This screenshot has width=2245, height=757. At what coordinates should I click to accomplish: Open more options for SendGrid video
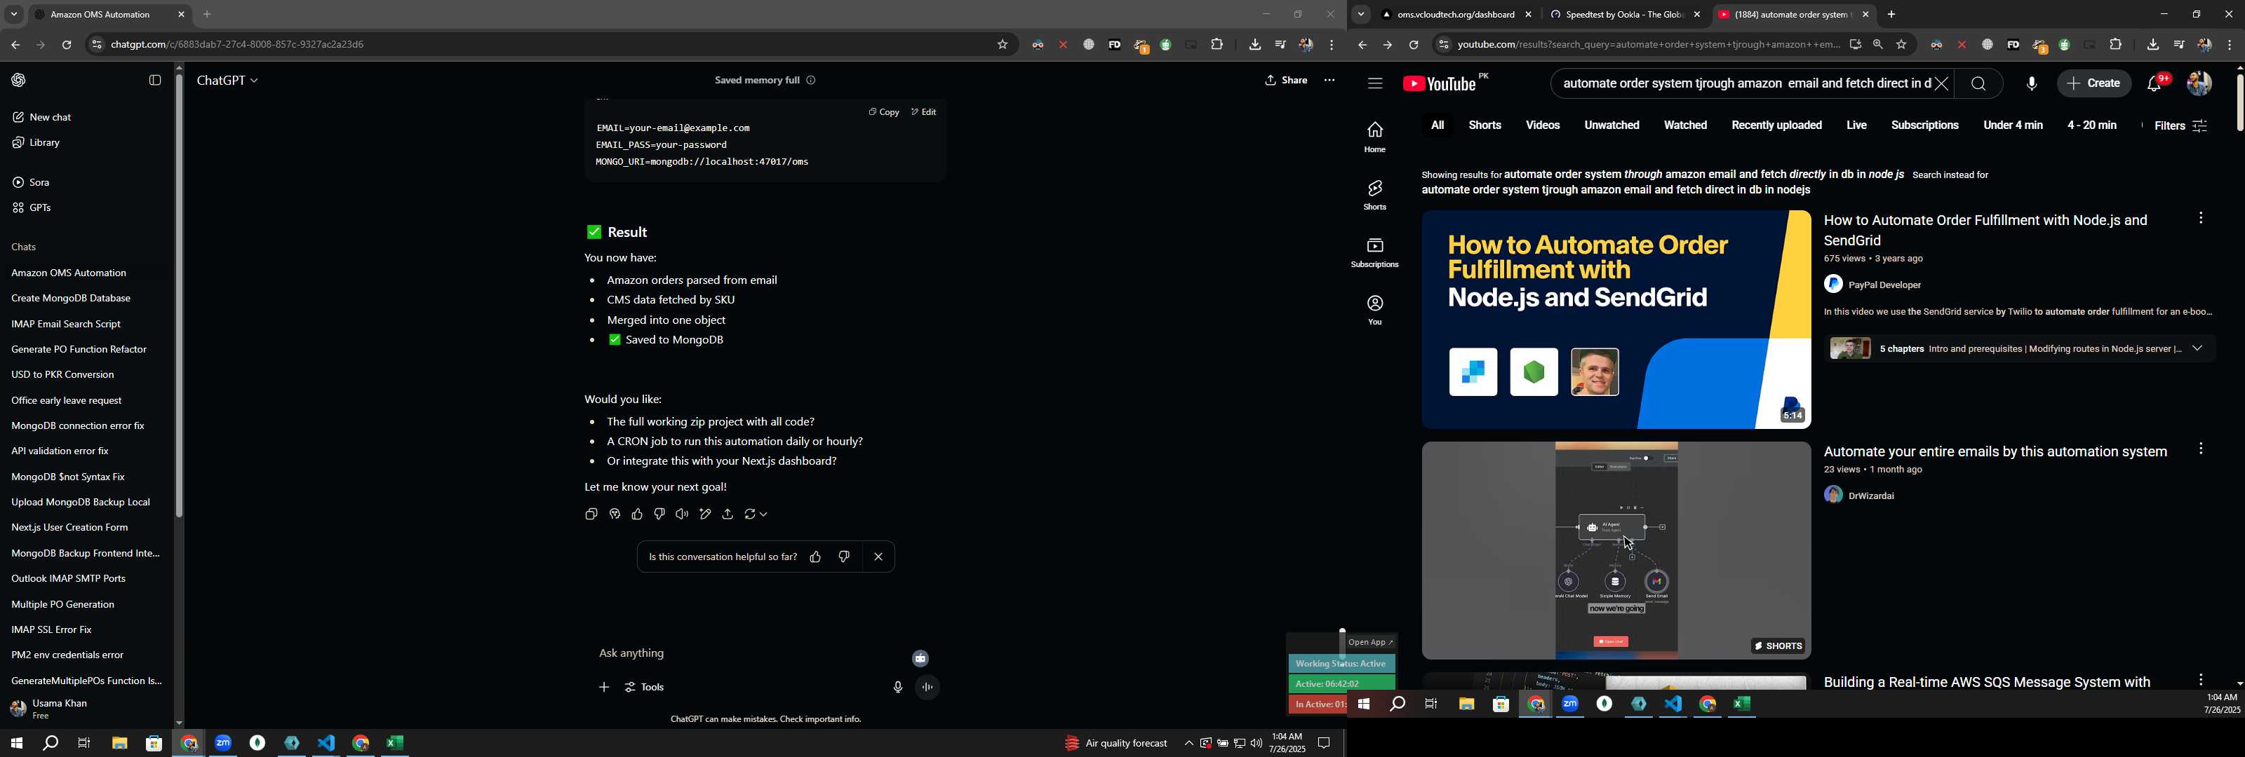[x=2201, y=219]
